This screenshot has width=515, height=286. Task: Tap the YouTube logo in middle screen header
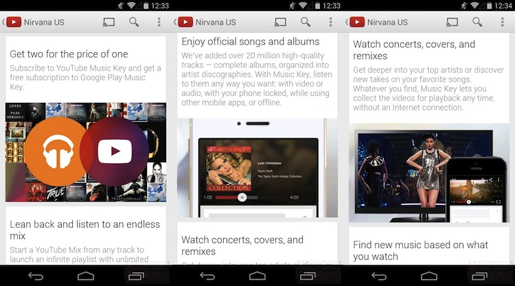click(x=185, y=22)
